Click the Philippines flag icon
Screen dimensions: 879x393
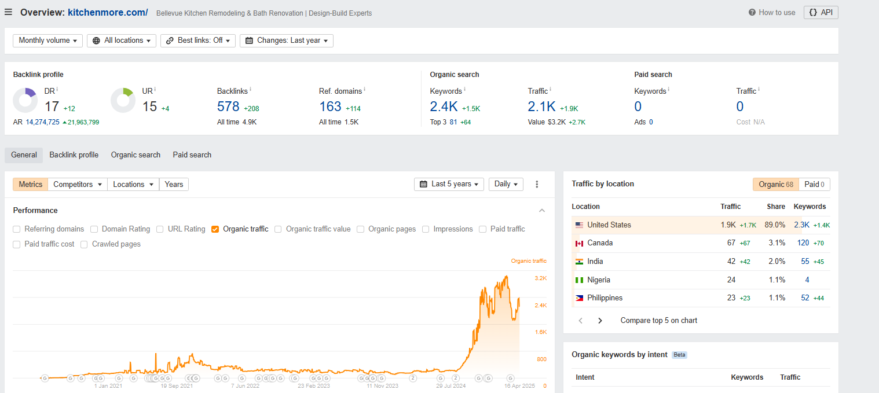pos(579,298)
